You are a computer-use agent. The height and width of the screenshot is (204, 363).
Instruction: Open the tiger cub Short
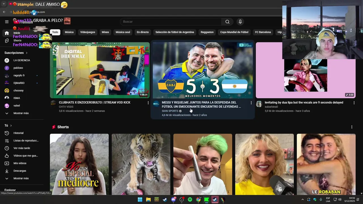(x=141, y=164)
